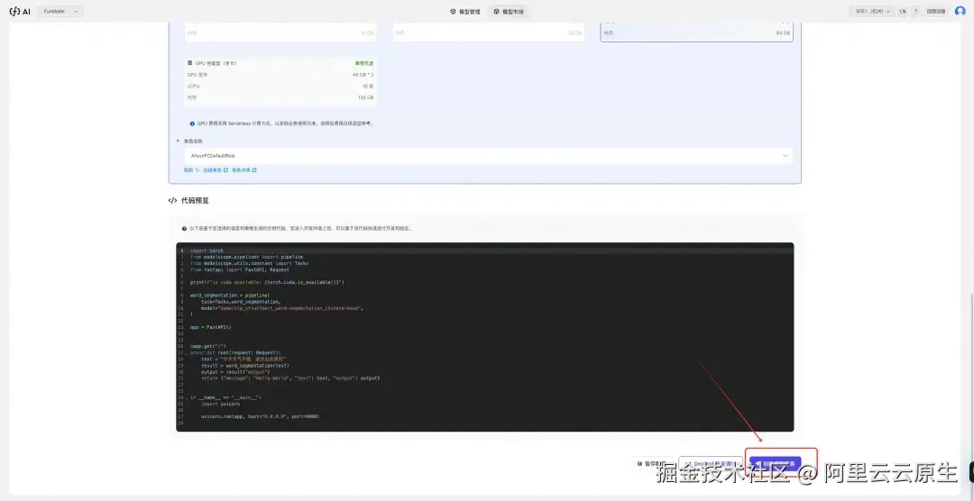Open the user avatar menu
974x501 pixels.
[x=960, y=11]
